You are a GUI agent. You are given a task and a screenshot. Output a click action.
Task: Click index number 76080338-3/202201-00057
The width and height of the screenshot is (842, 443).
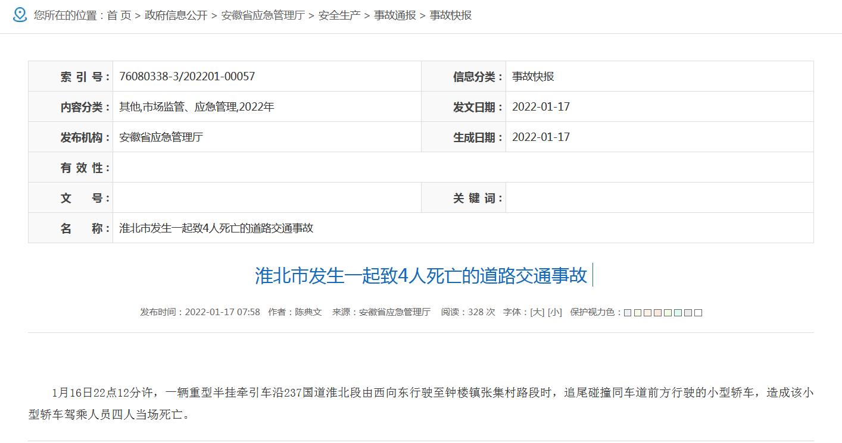[187, 76]
